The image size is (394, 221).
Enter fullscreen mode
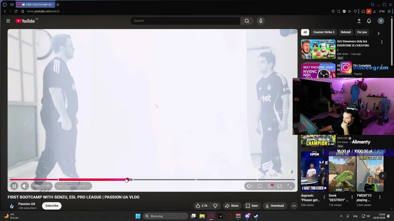click(289, 186)
